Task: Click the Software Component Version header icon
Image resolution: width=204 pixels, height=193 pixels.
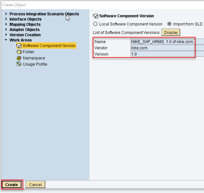Action: click(x=96, y=16)
